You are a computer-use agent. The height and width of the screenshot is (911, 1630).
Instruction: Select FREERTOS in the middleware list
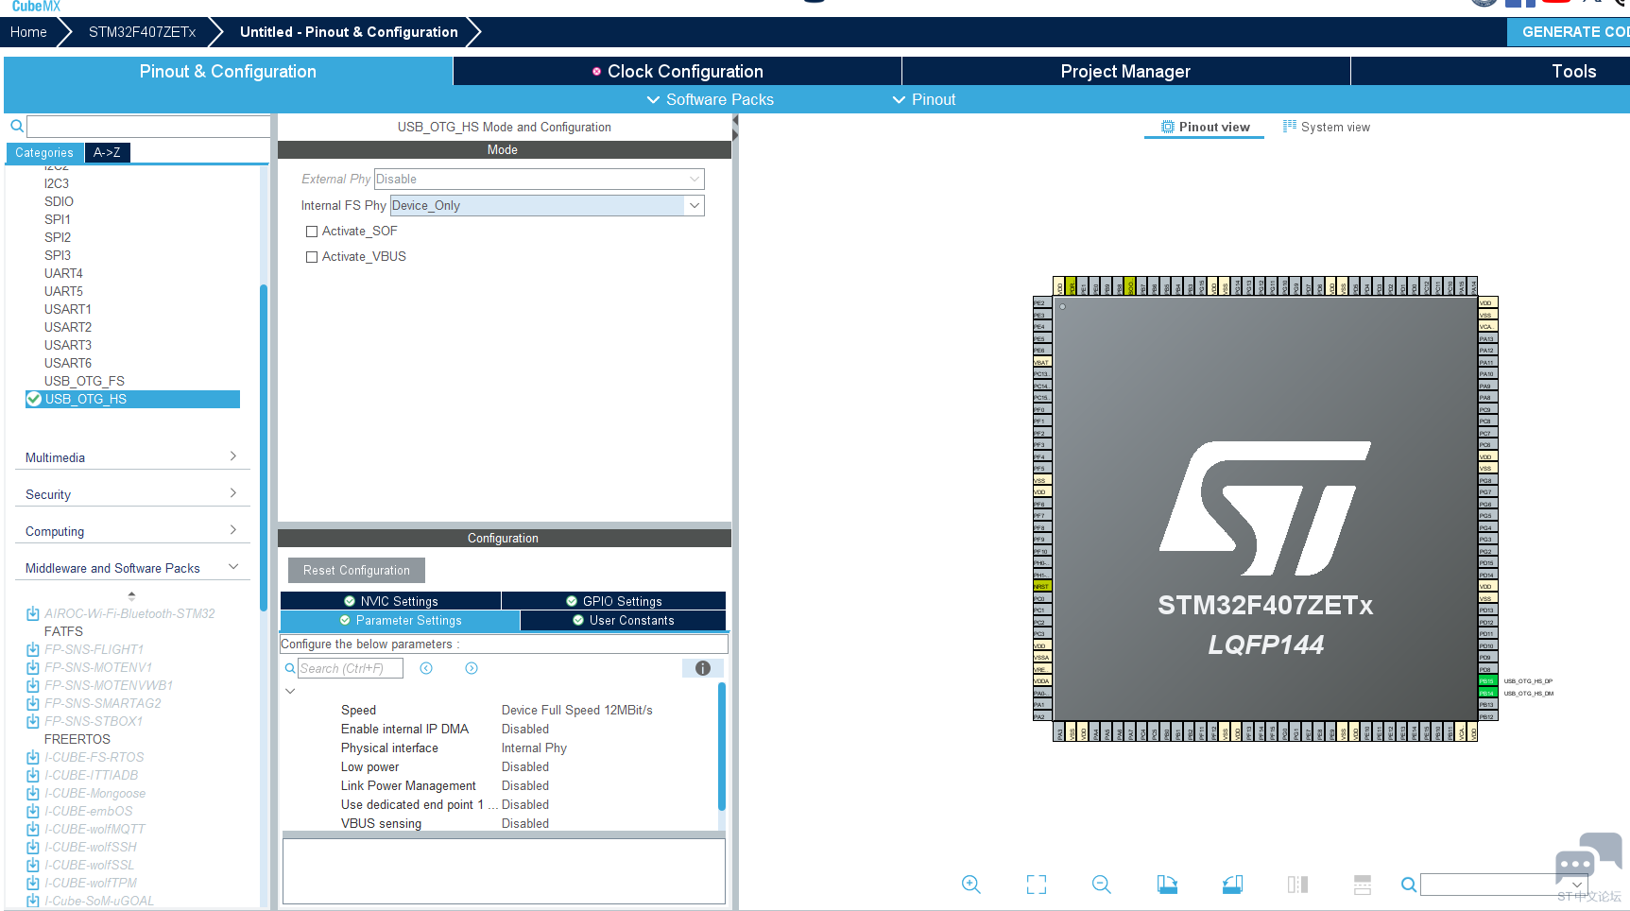coord(77,739)
